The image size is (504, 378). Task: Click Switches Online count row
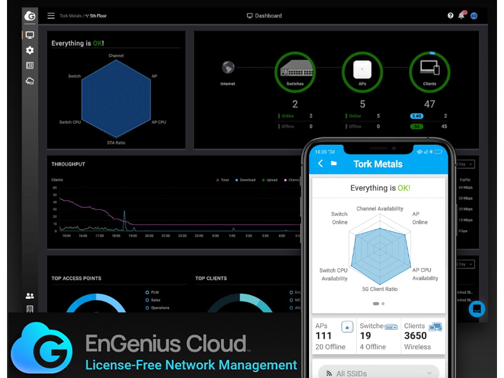tap(296, 116)
